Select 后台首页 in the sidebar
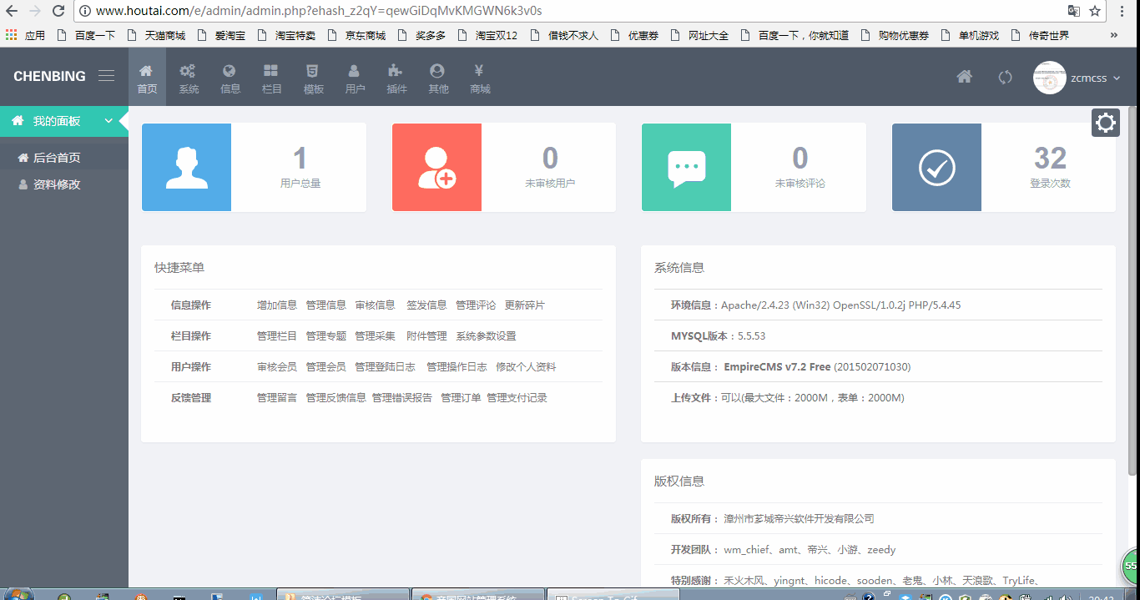This screenshot has width=1140, height=600. (x=64, y=158)
